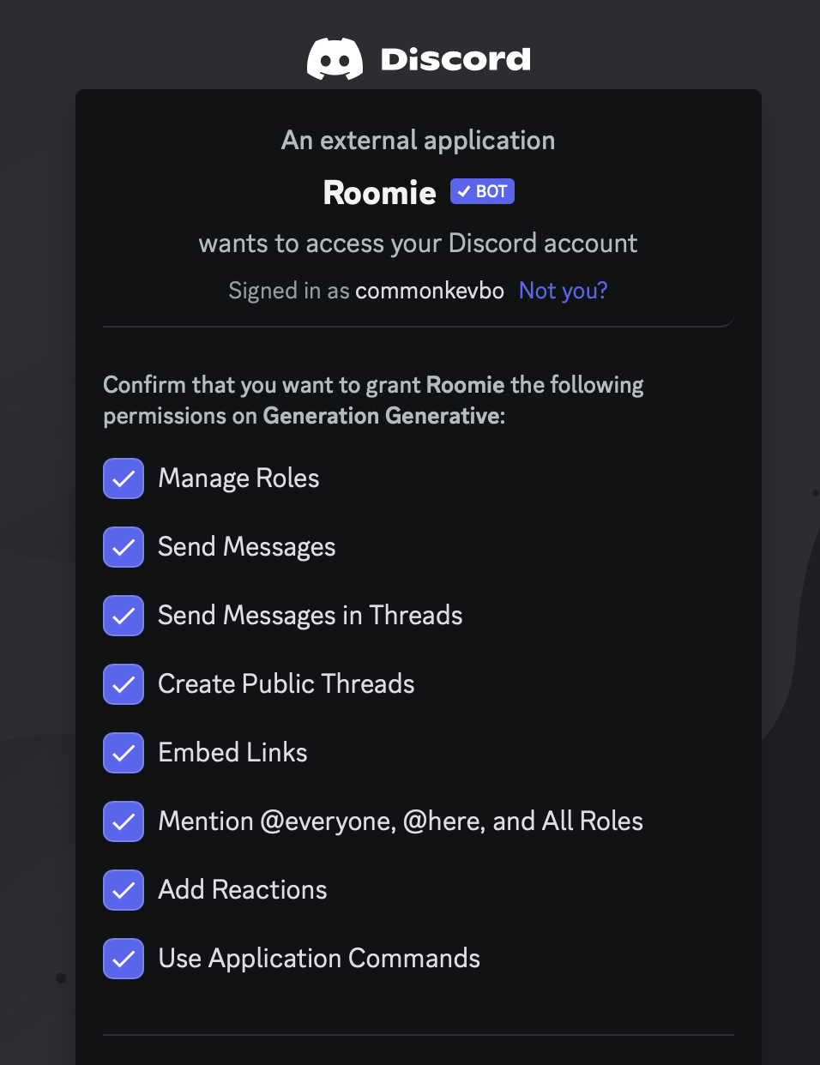
Task: Click the "Add Reactions" permission label
Action: pyautogui.click(x=243, y=890)
